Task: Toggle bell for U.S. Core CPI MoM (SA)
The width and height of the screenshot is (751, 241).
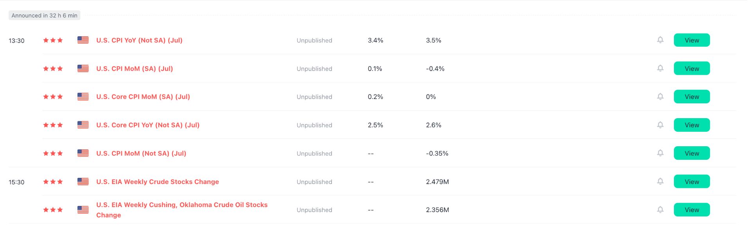Action: click(660, 96)
